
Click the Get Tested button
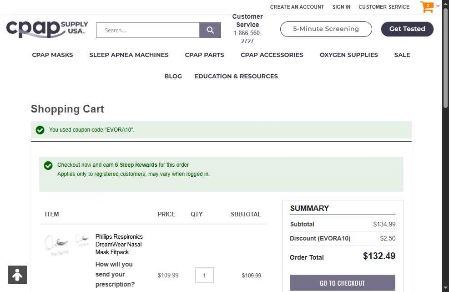(x=407, y=29)
